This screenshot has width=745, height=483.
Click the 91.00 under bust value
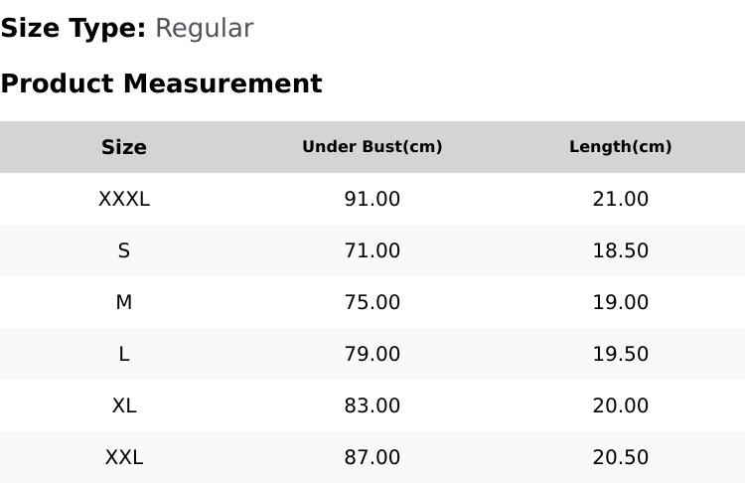[372, 199]
